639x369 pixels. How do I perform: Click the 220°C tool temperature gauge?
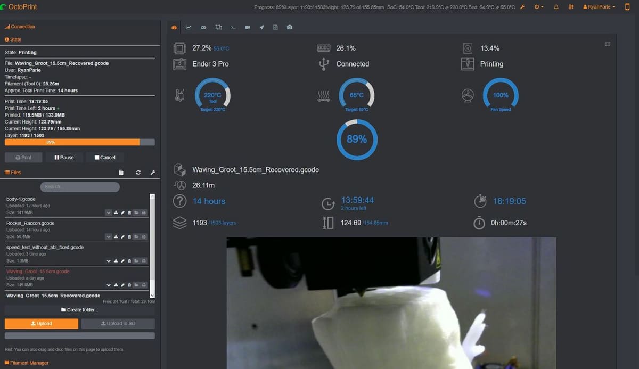click(x=212, y=95)
